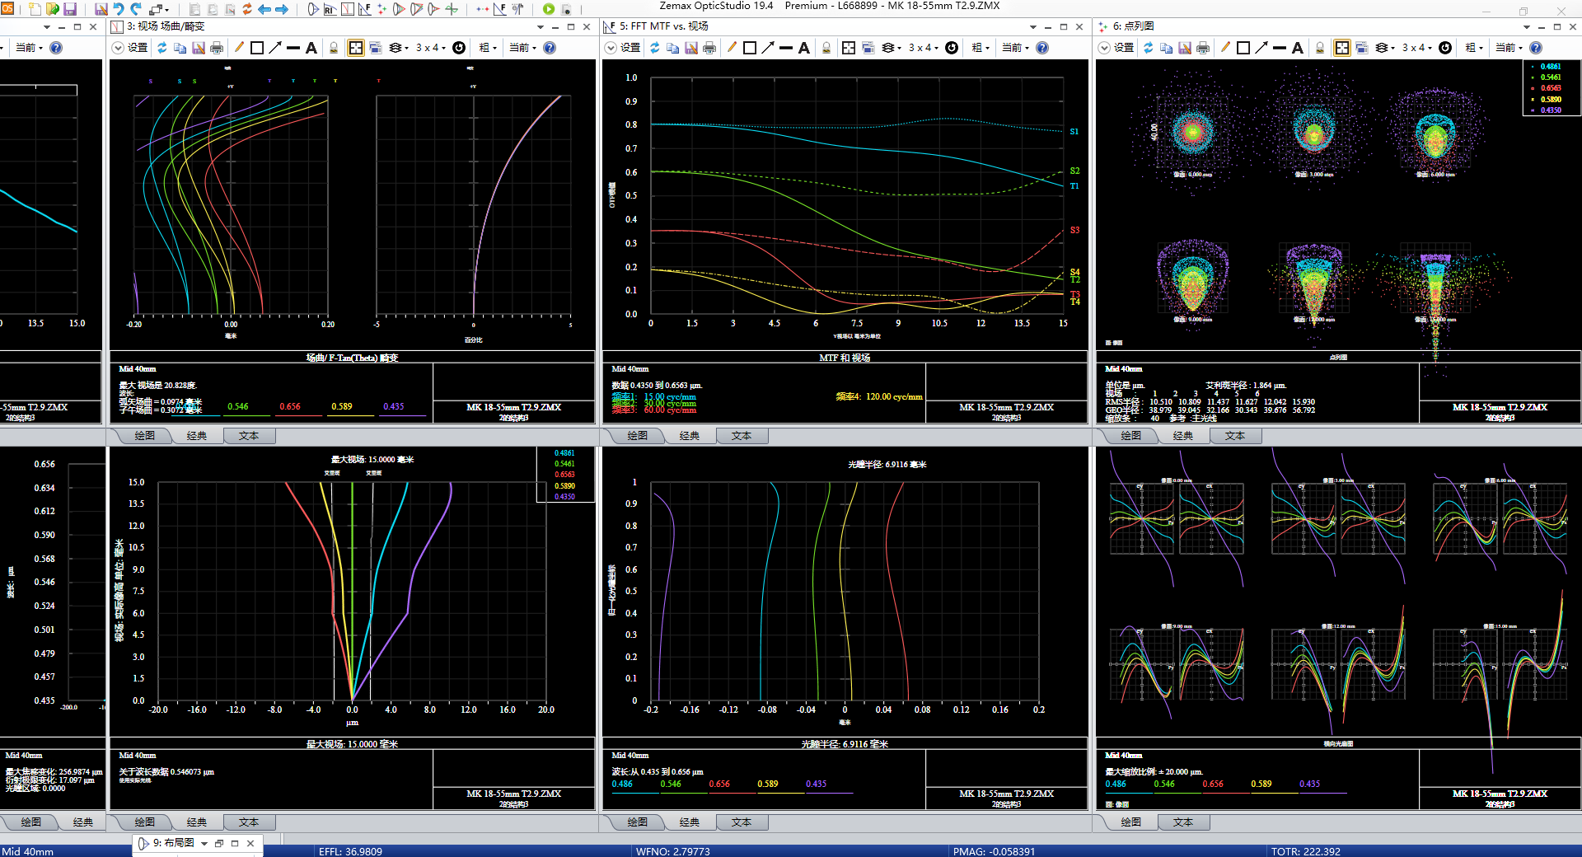Open title bar options arrow of 点列图 window

point(1527,26)
